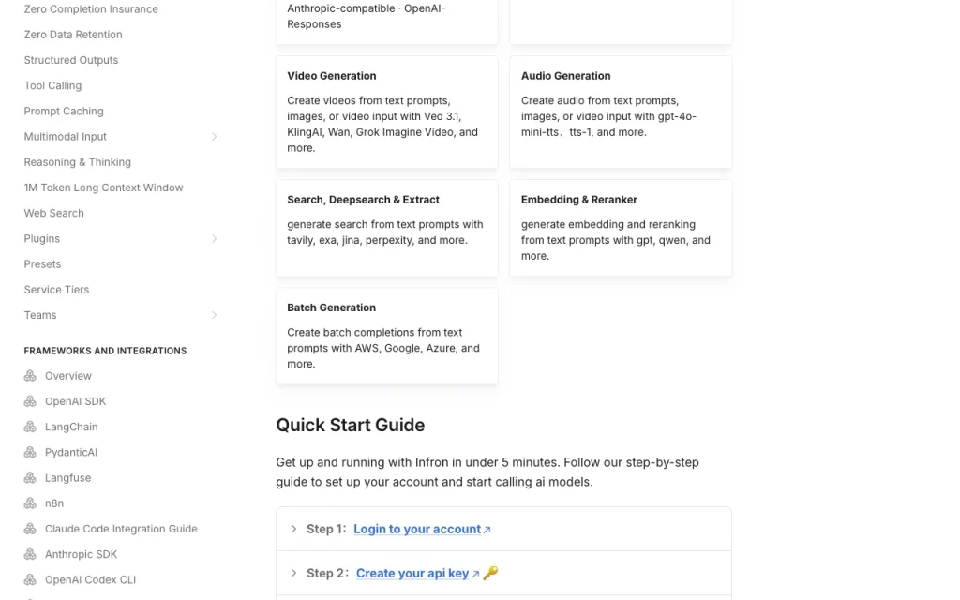Image resolution: width=960 pixels, height=600 pixels.
Task: Open LangChain integration page
Action: (71, 427)
